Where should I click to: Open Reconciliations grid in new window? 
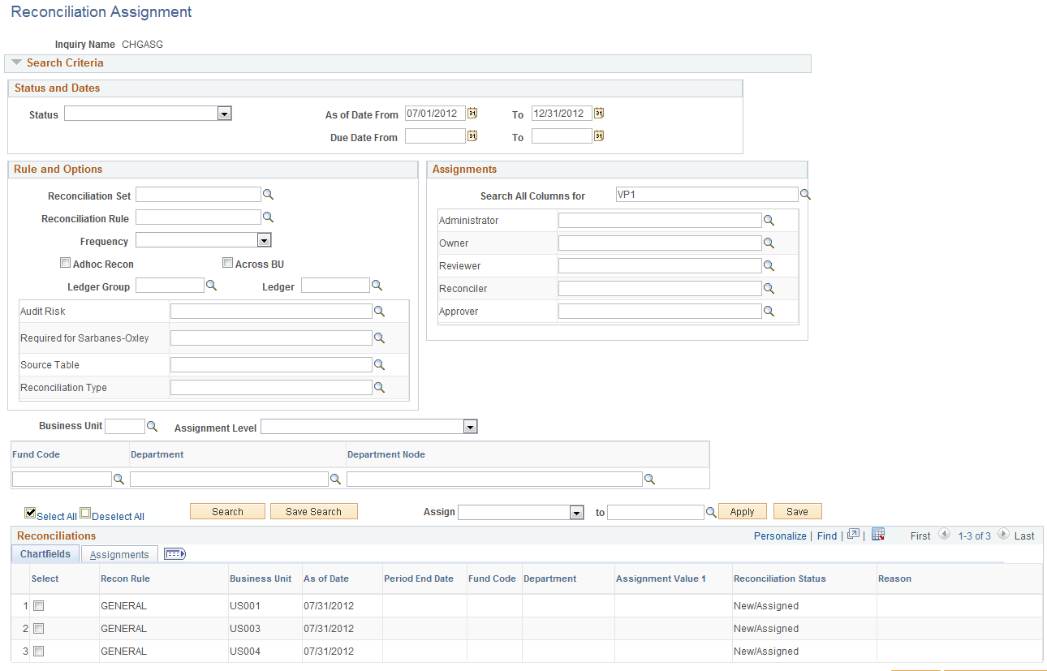point(853,535)
